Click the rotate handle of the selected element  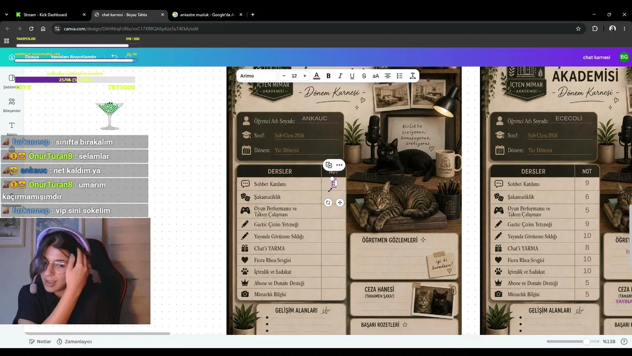click(328, 202)
